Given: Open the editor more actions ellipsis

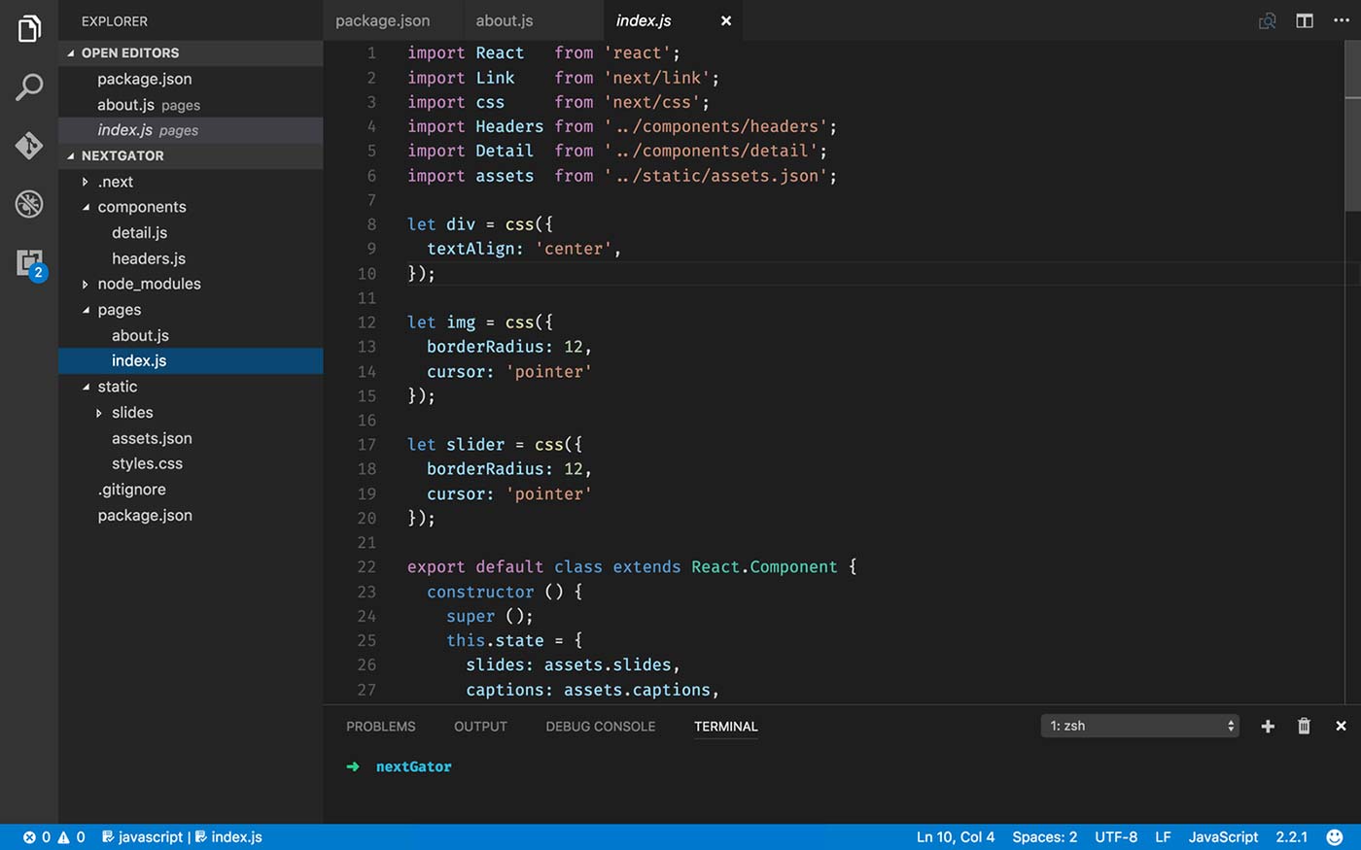Looking at the screenshot, I should coord(1342,19).
